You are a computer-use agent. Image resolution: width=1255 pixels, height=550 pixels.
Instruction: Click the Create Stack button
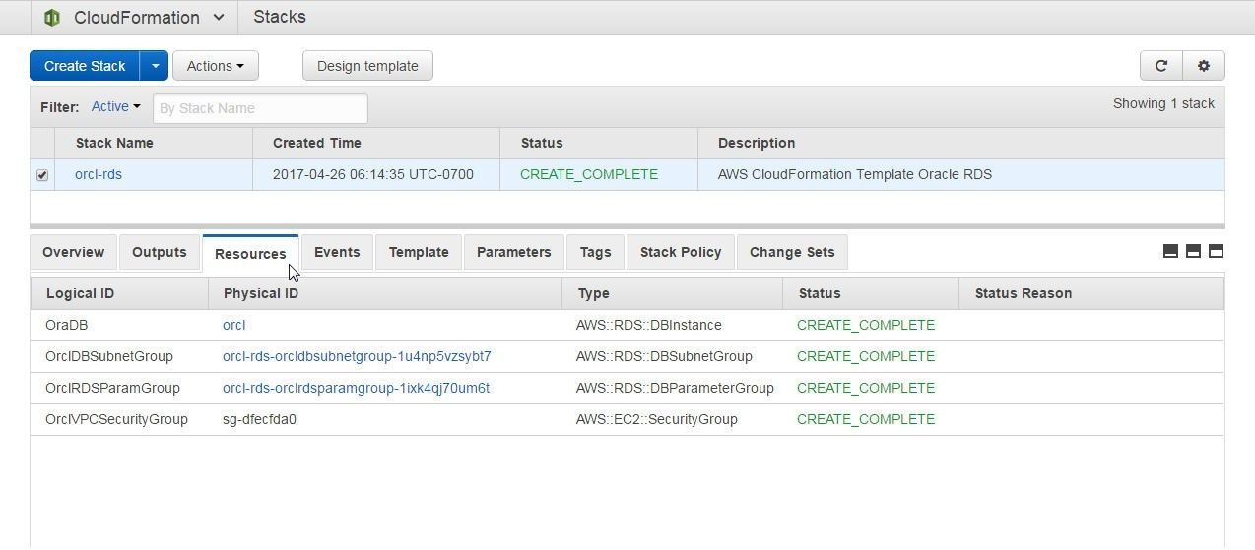[x=85, y=66]
